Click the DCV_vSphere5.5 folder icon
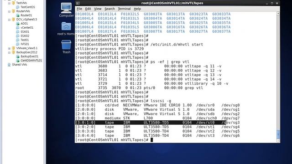The image size is (292, 164). [13, 19]
